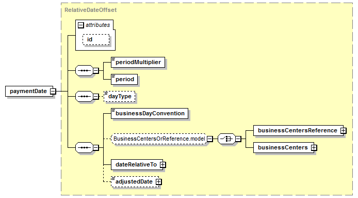The height and width of the screenshot is (198, 358).
Task: Click the sequence compositor icon beside dateRelativeTo
Action: tap(84, 147)
